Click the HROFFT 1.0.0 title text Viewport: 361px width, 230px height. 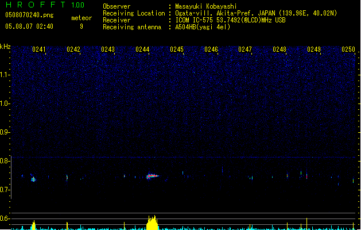[45, 5]
